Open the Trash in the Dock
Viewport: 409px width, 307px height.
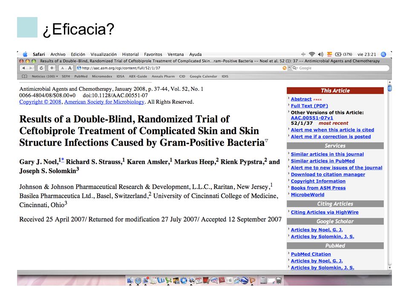click(279, 281)
